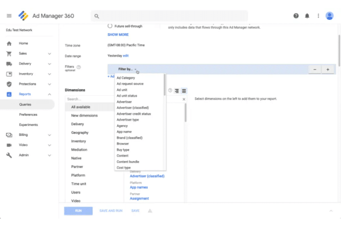Screen dimensions: 344x225
Task: Add App names dimension link
Action: [x=139, y=187]
